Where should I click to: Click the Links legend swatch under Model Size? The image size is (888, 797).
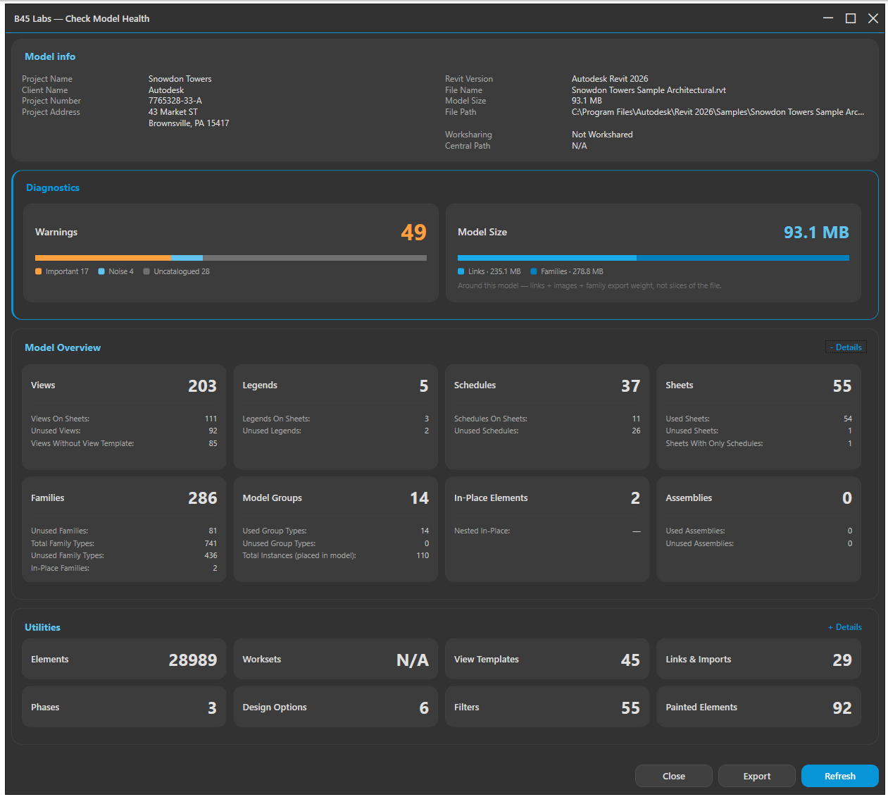pyautogui.click(x=461, y=271)
